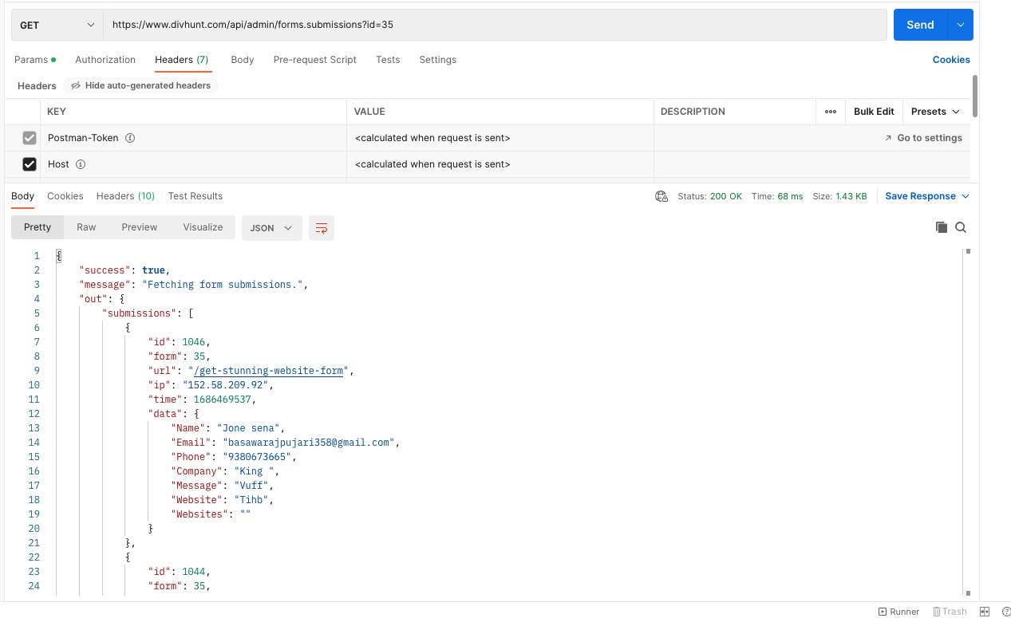Click the Bulk Edit button
This screenshot has height=618, width=1011.
tap(874, 112)
